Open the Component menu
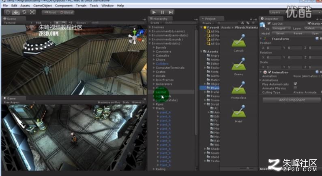The image size is (322, 176). [64, 6]
